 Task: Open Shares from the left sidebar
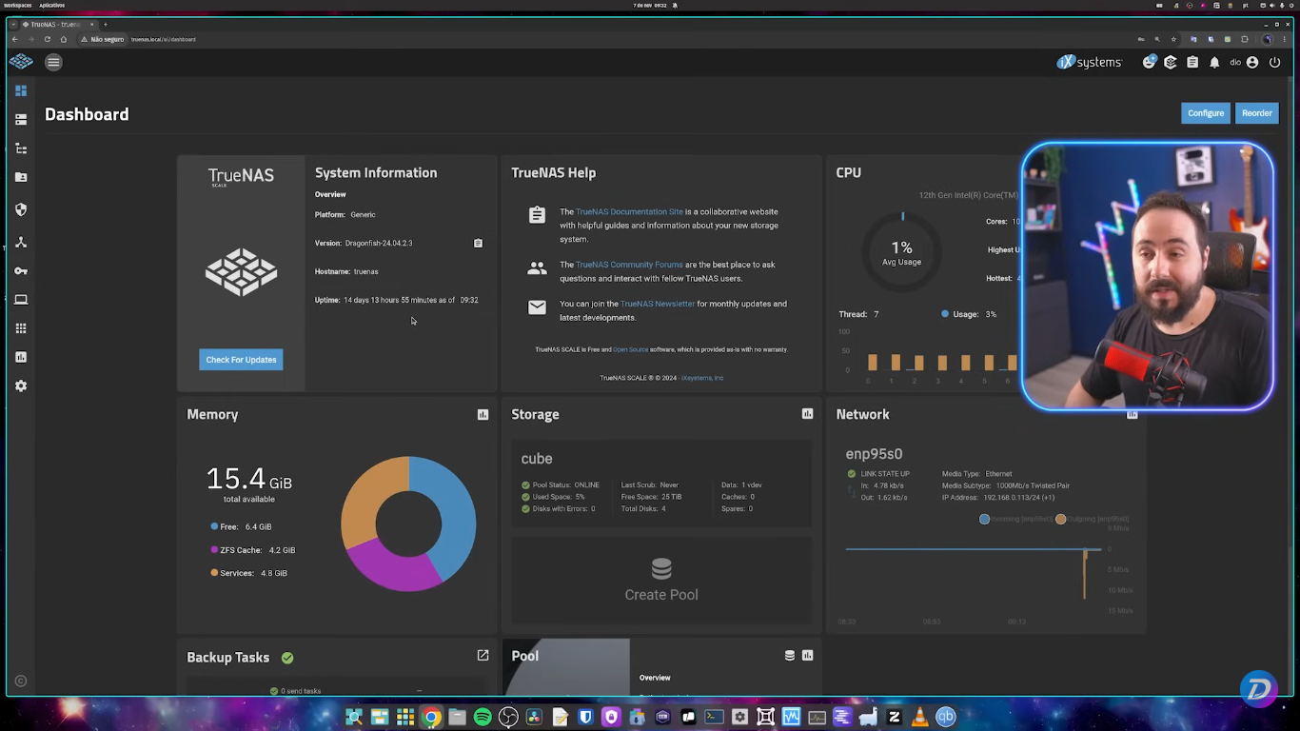tap(21, 176)
